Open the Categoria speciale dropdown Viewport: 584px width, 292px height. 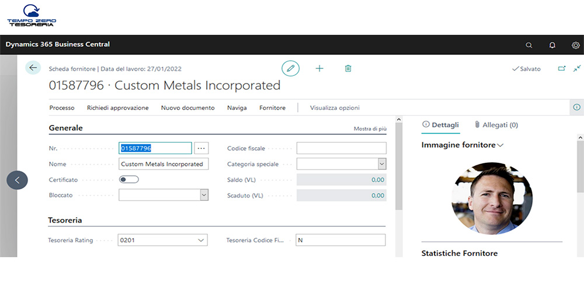coord(381,164)
